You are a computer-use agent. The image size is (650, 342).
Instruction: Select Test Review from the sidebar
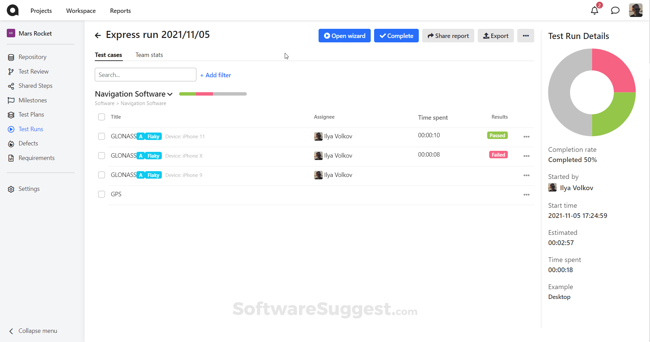tap(33, 71)
